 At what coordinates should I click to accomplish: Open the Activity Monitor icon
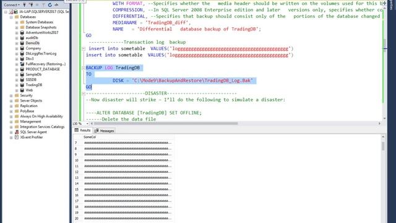pyautogui.click(x=56, y=5)
